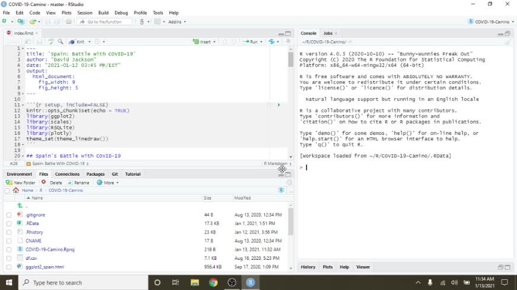Click the Go to file/function field

(x=104, y=22)
